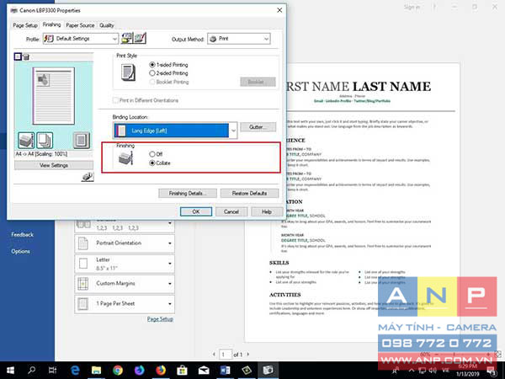
Task: Open Page Setup link in Word
Action: coord(160,319)
